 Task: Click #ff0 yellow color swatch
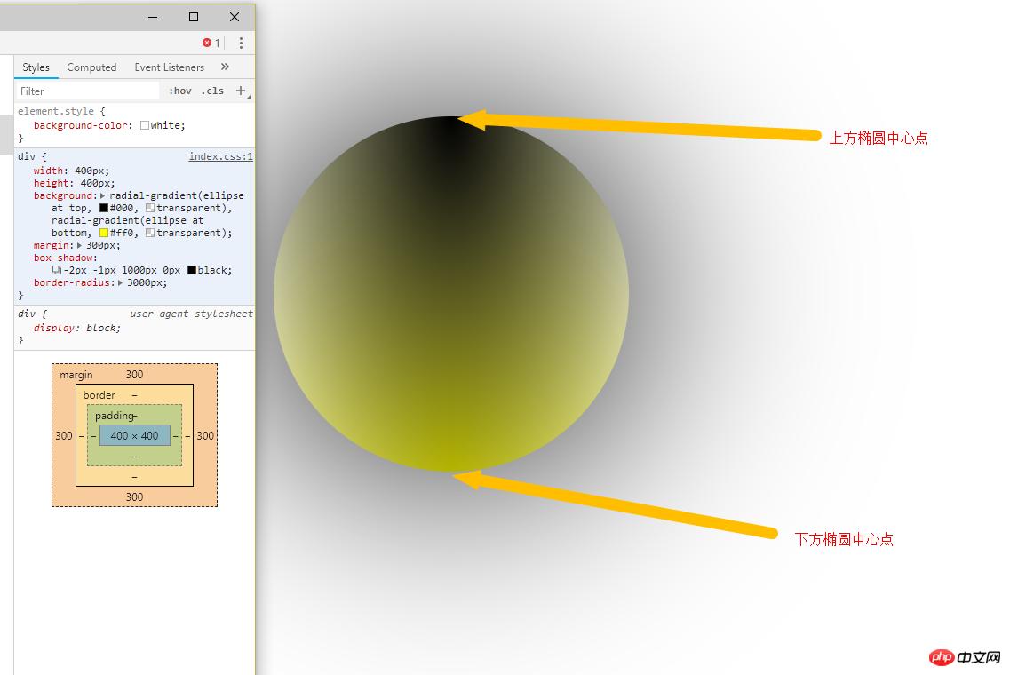[x=104, y=233]
